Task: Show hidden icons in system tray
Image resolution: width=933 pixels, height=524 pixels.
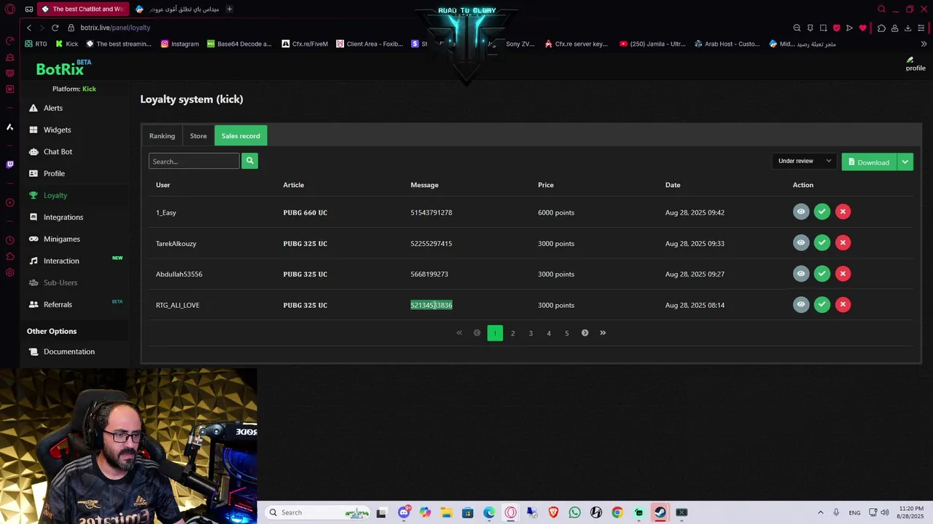Action: tap(820, 512)
